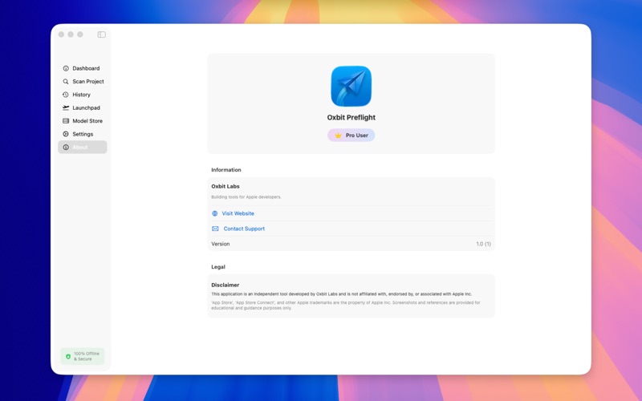Viewport: 642px width, 401px height.
Task: Go to Scan Project
Action: tap(83, 82)
